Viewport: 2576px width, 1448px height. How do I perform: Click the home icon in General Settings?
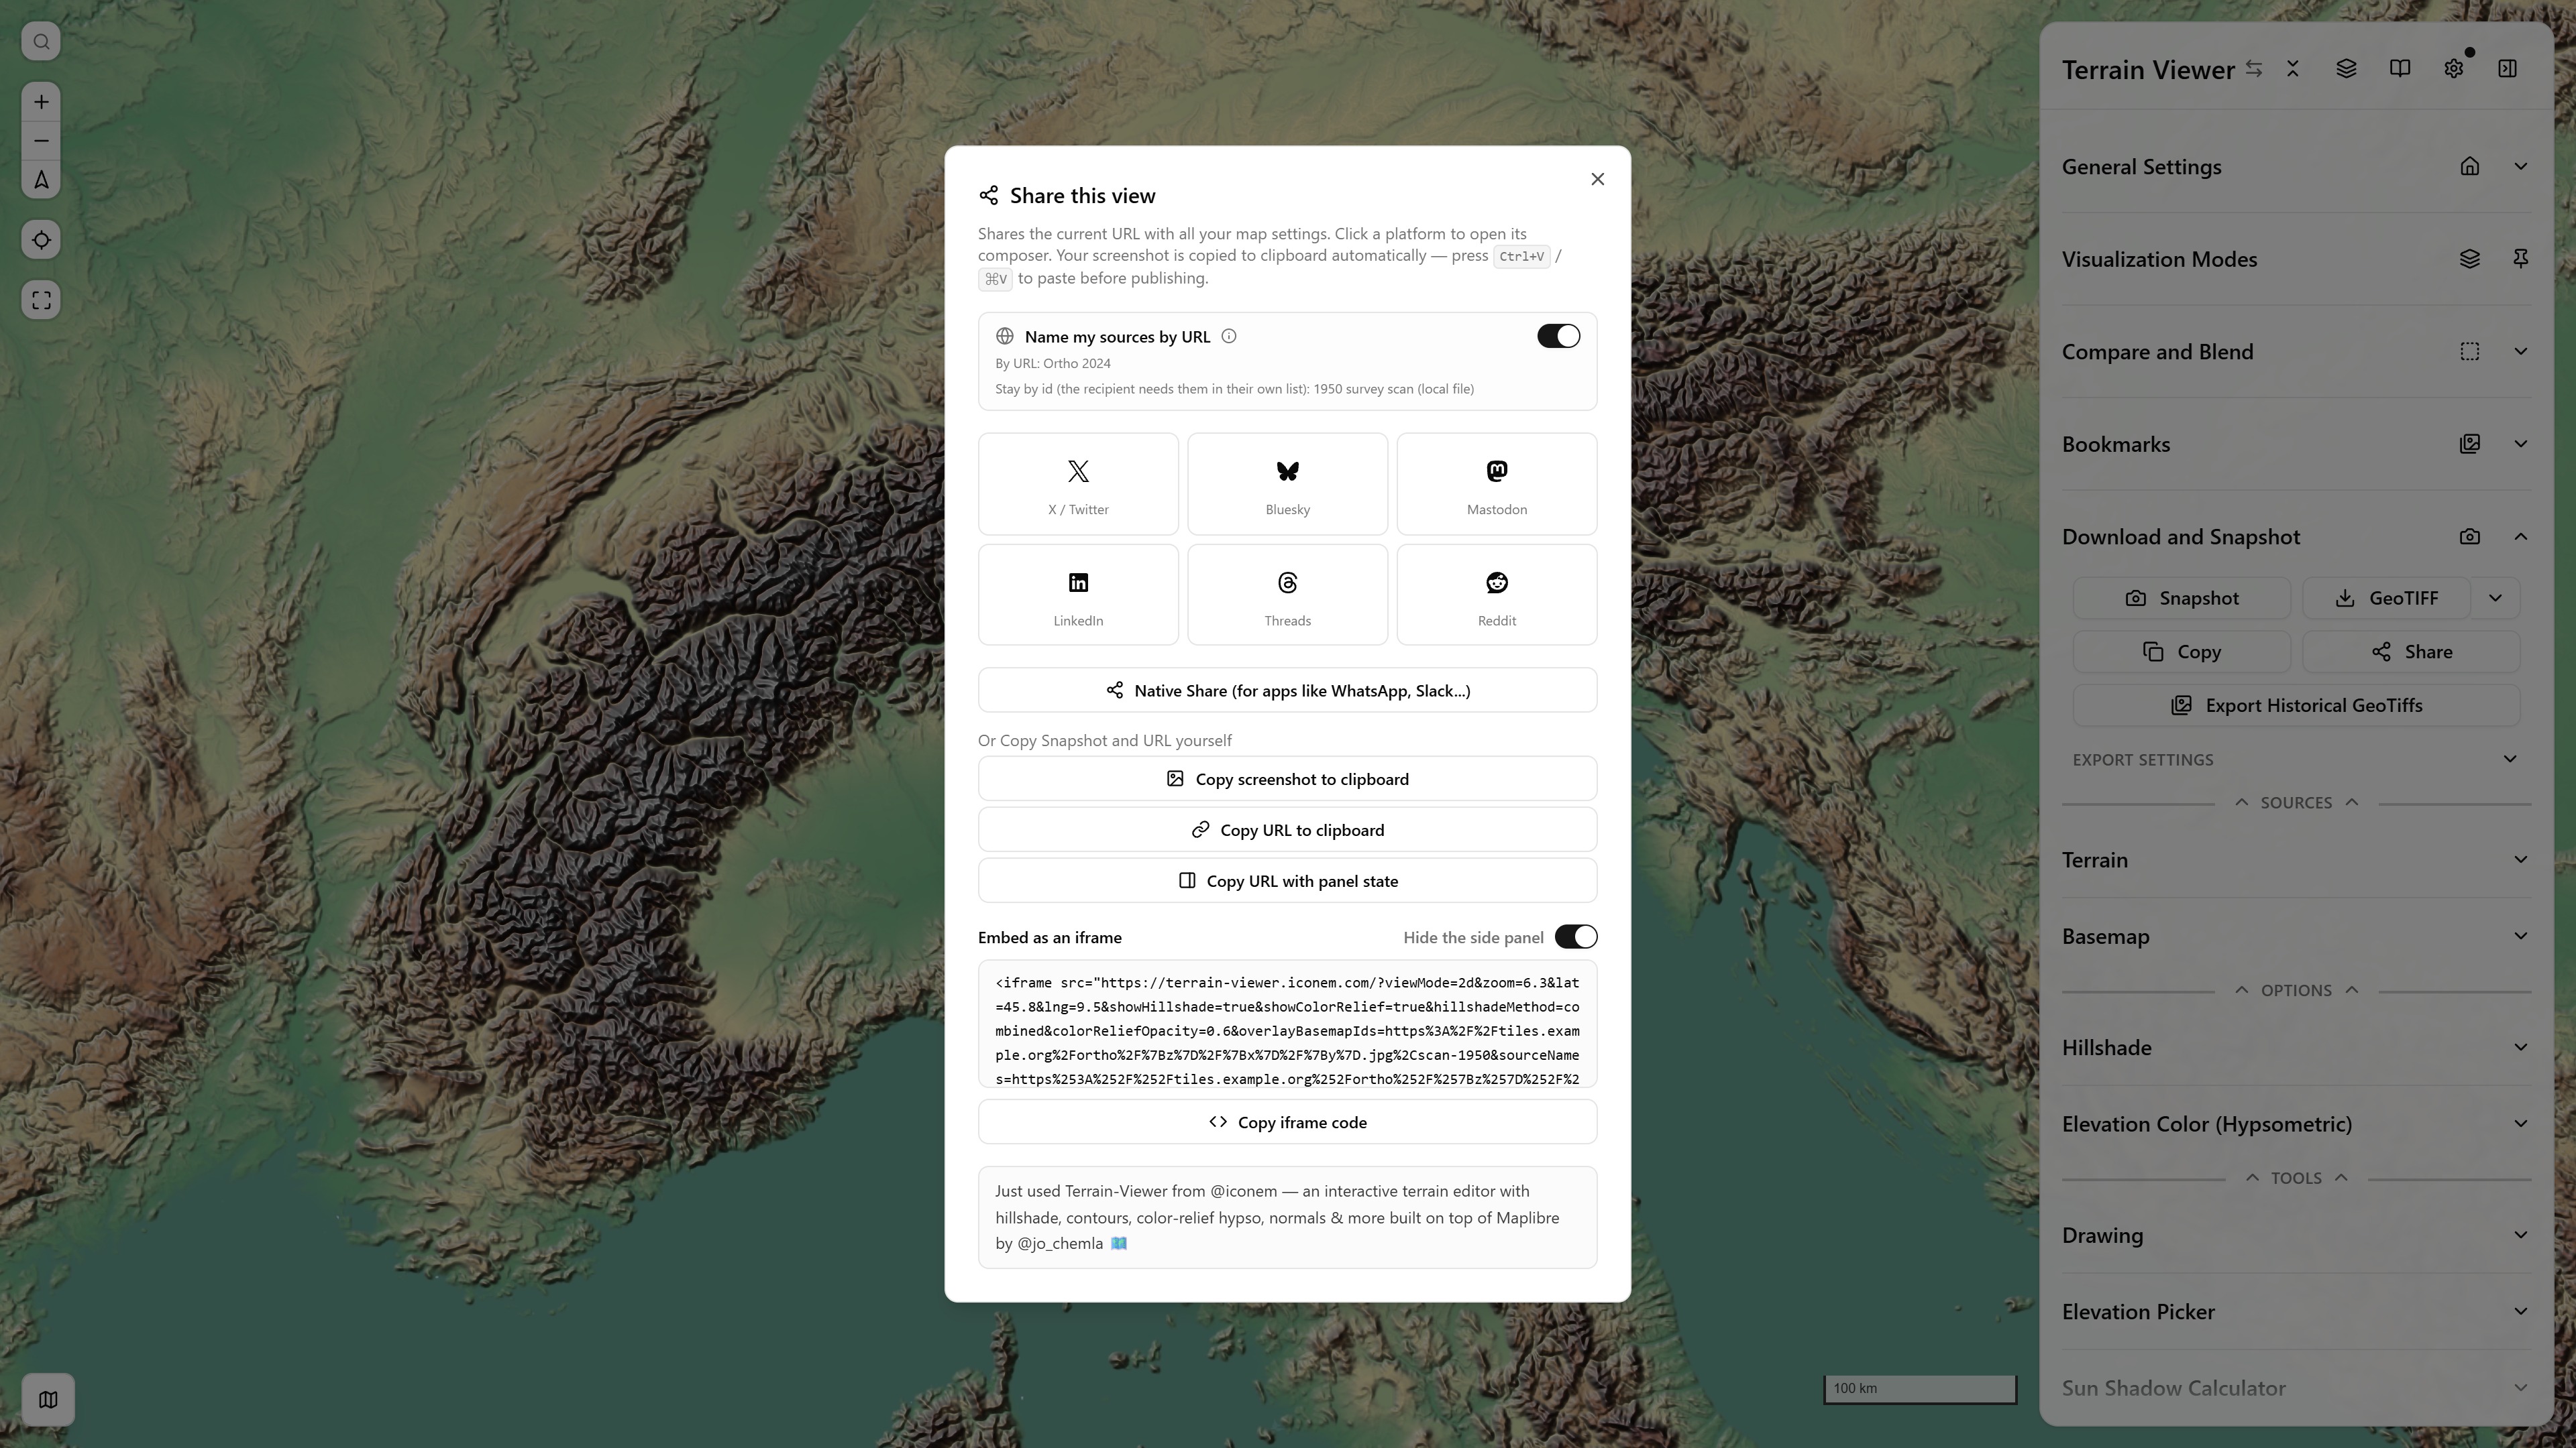click(x=2470, y=167)
